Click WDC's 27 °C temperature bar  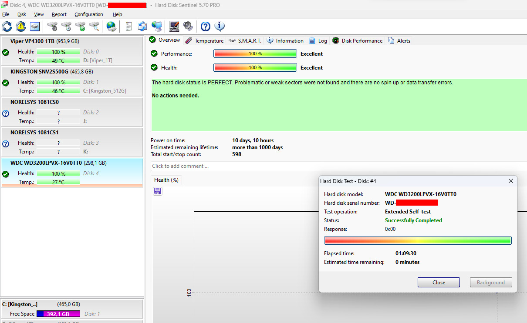[x=58, y=182]
